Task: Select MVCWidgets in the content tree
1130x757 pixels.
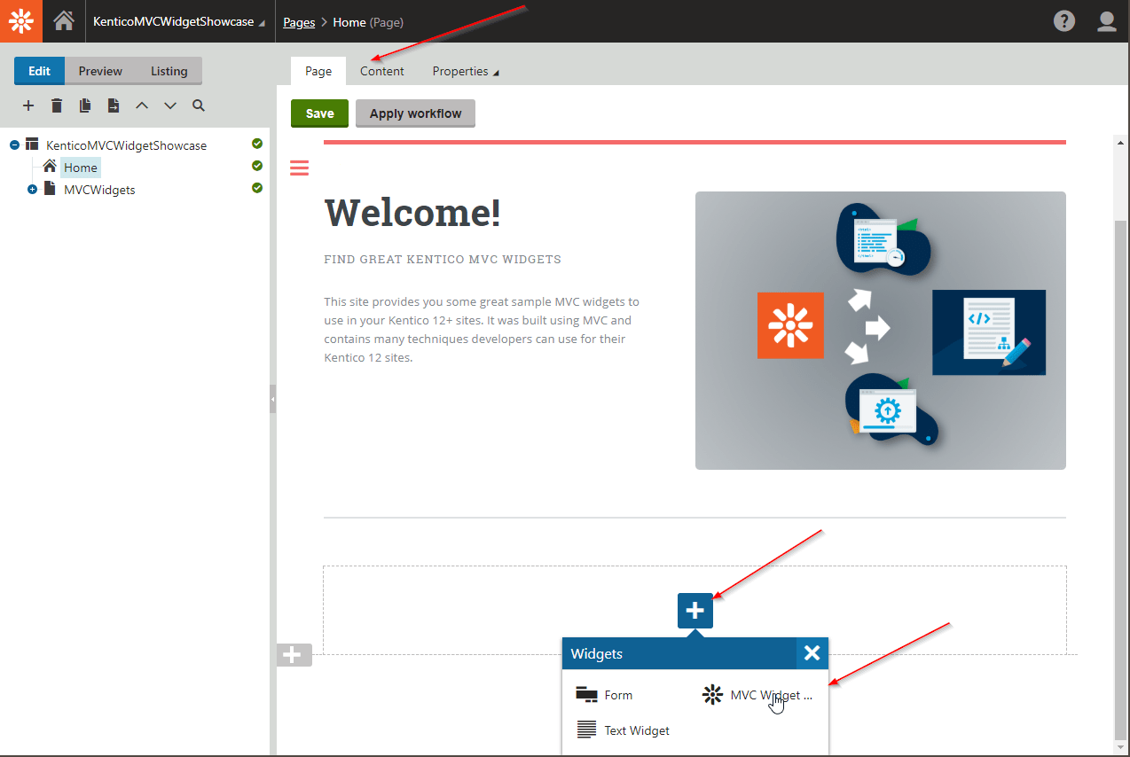Action: [99, 190]
